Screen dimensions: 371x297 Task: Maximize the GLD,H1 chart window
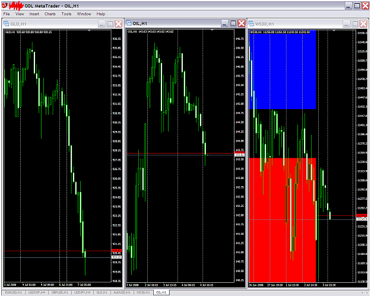click(110, 24)
